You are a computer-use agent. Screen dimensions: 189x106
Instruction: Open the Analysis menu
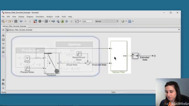[x=50, y=16]
